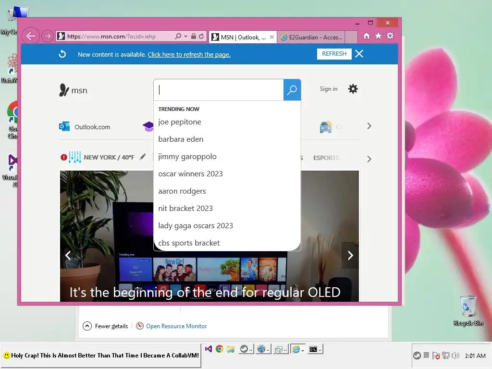Select trending search 'nit bracket 2023'

[x=185, y=208]
